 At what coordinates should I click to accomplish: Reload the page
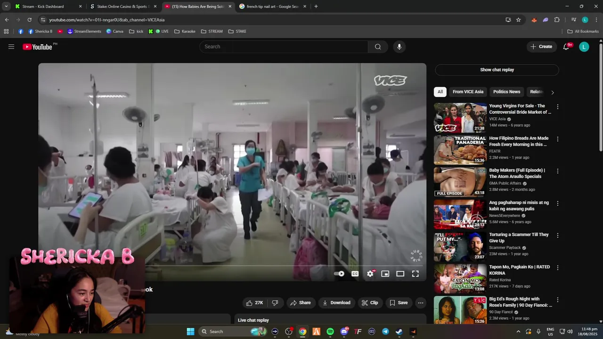click(x=29, y=20)
